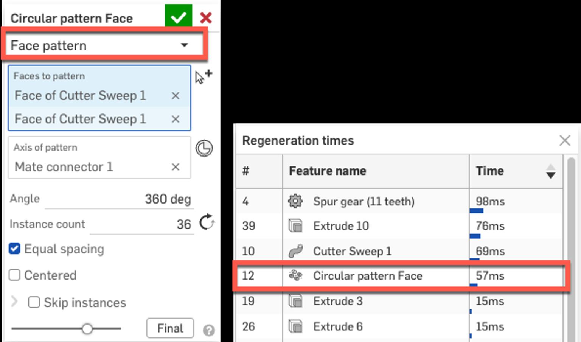Click the Spur gear feature icon
581x342 pixels.
coord(295,201)
